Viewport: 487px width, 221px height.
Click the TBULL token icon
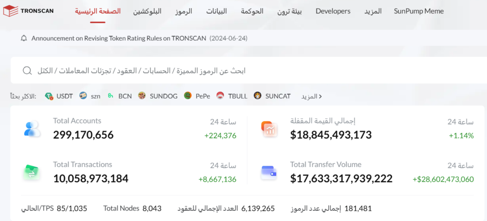pos(220,96)
